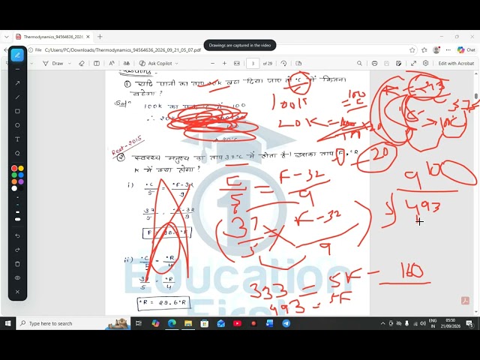Click the Save as icon in PDF toolbar
Screen dimensions: 480x360
(398, 63)
